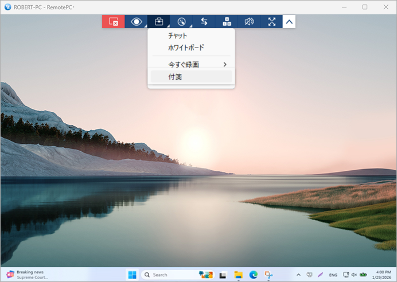This screenshot has width=397, height=282.
Task: Open the Snipping Tool taskbar icon
Action: (268, 275)
